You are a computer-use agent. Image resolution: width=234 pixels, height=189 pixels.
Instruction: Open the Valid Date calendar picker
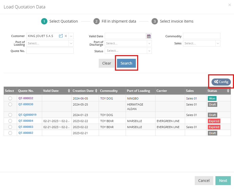[149, 36]
